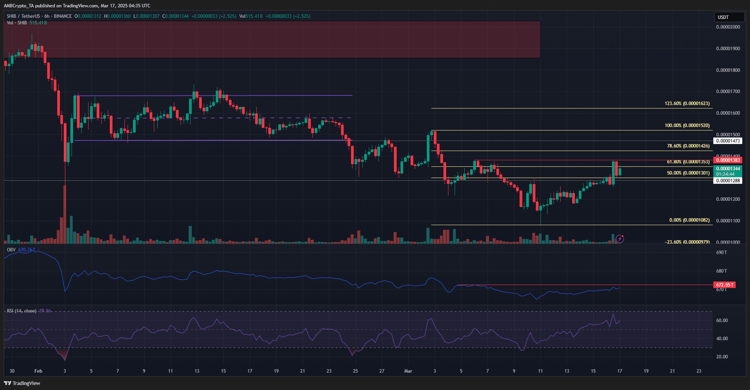Select the 100.00% Fibonacci level label
Image resolution: width=750 pixels, height=390 pixels.
point(687,125)
